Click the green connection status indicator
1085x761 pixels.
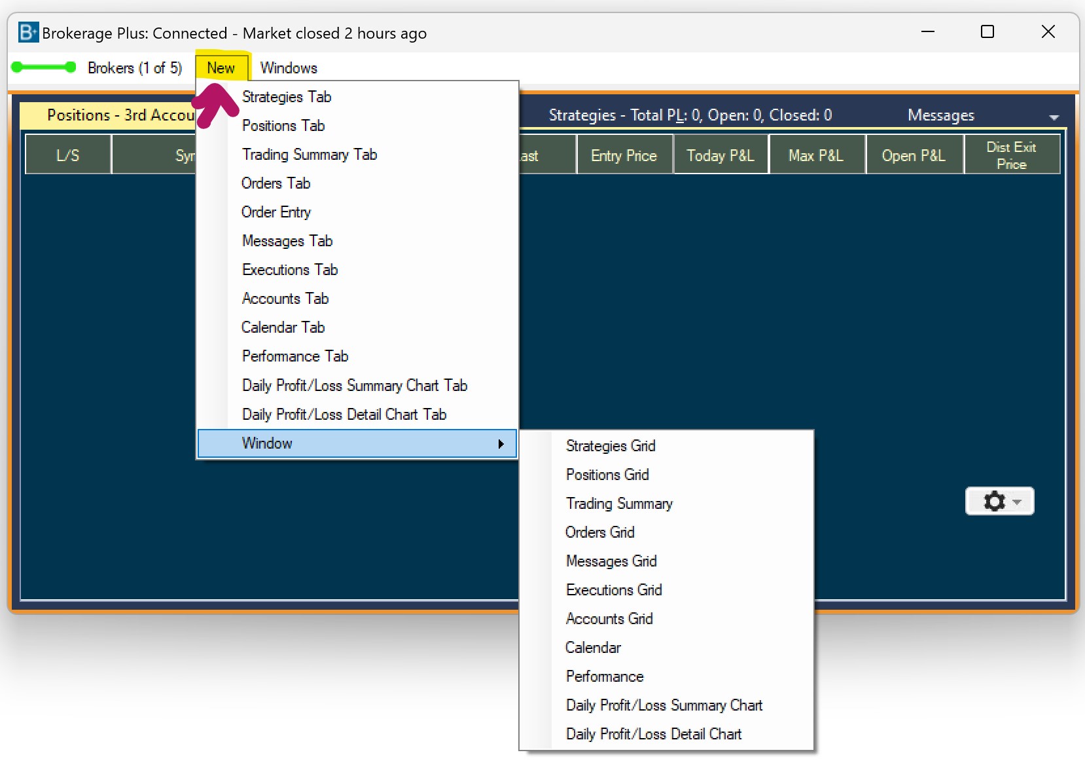click(x=44, y=67)
